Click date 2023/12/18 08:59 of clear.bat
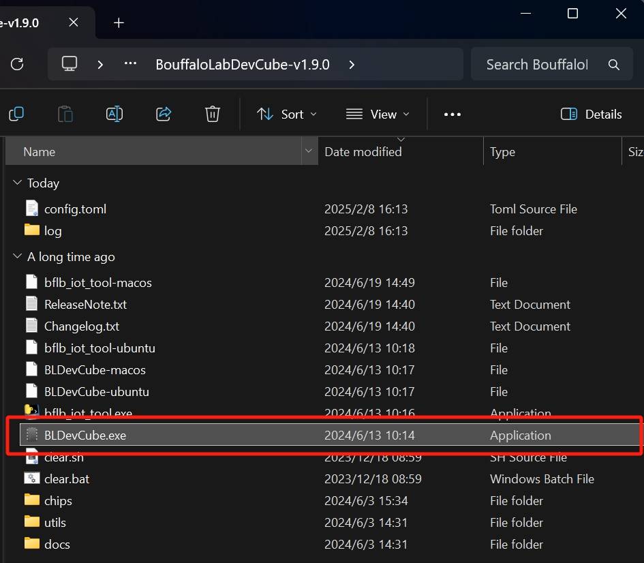The height and width of the screenshot is (563, 644). pyautogui.click(x=373, y=478)
